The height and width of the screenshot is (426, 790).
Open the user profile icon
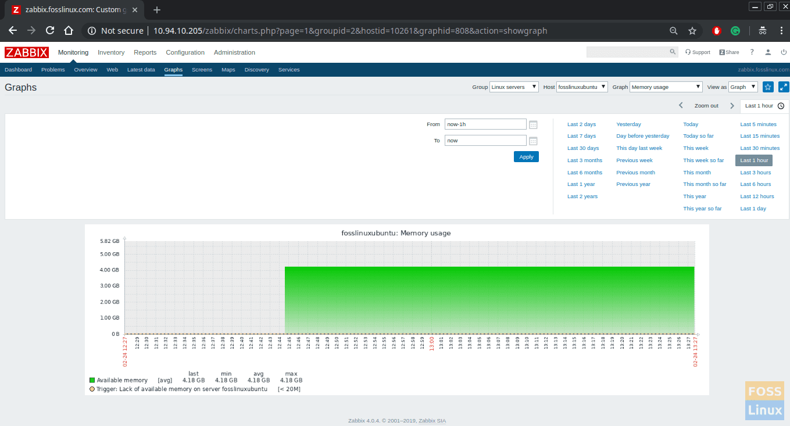(x=768, y=52)
